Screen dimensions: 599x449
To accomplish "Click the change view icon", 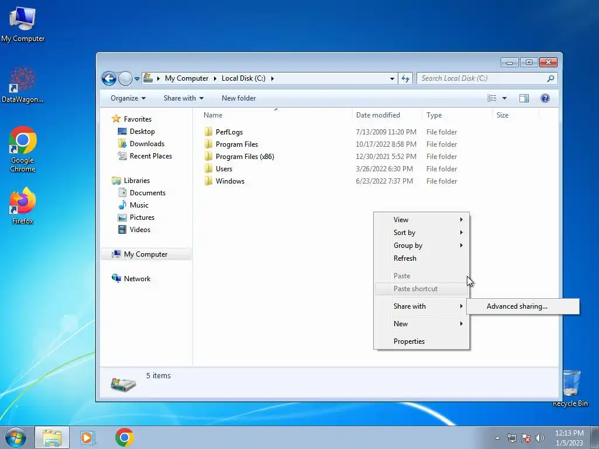I will tap(491, 98).
